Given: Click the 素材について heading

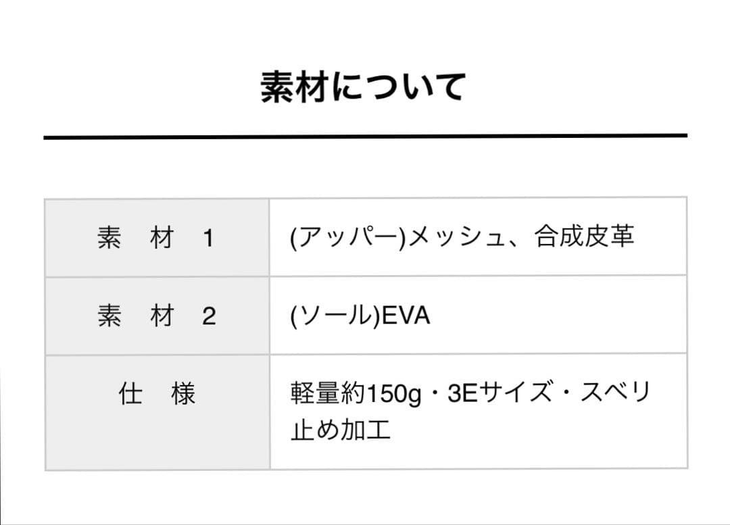Looking at the screenshot, I should [x=363, y=86].
